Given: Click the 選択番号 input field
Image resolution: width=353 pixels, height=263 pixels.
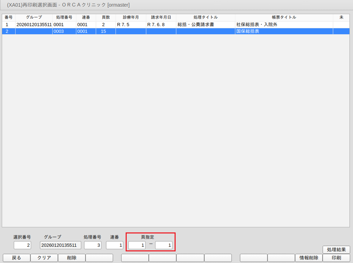Looking at the screenshot, I should point(23,245).
